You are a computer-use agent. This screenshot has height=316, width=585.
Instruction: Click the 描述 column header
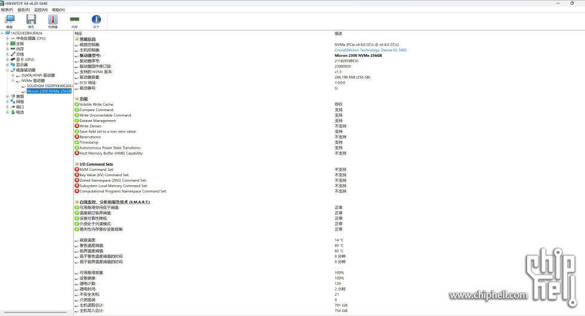338,33
